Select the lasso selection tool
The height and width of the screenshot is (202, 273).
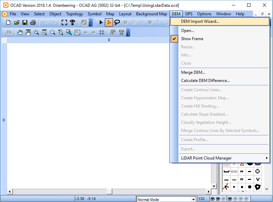[117, 22]
